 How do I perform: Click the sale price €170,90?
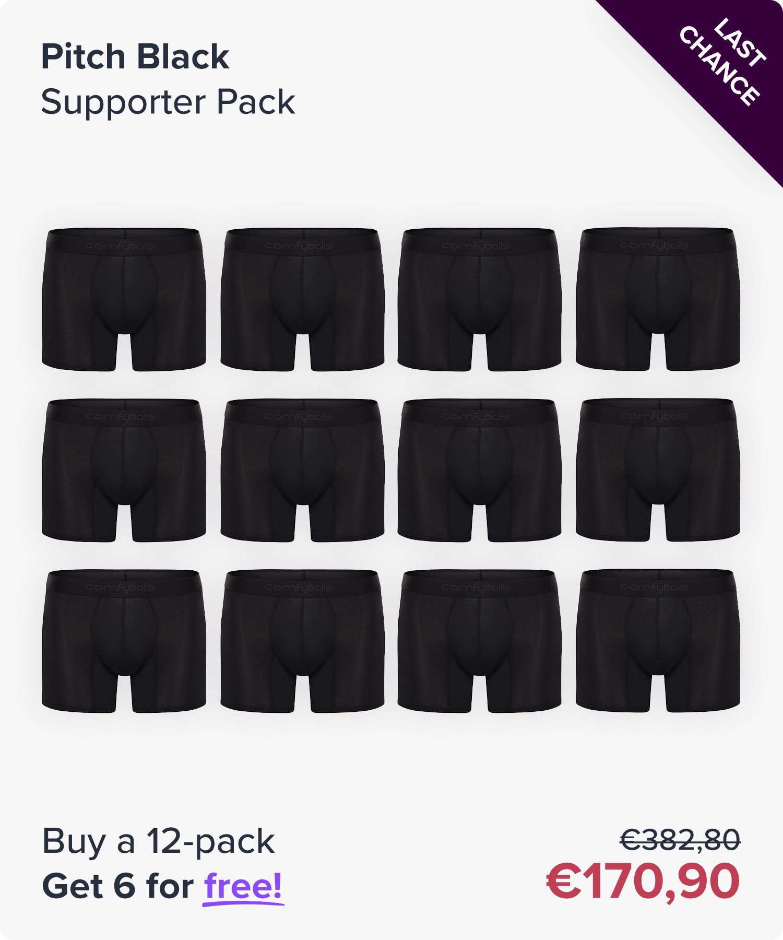point(643,882)
